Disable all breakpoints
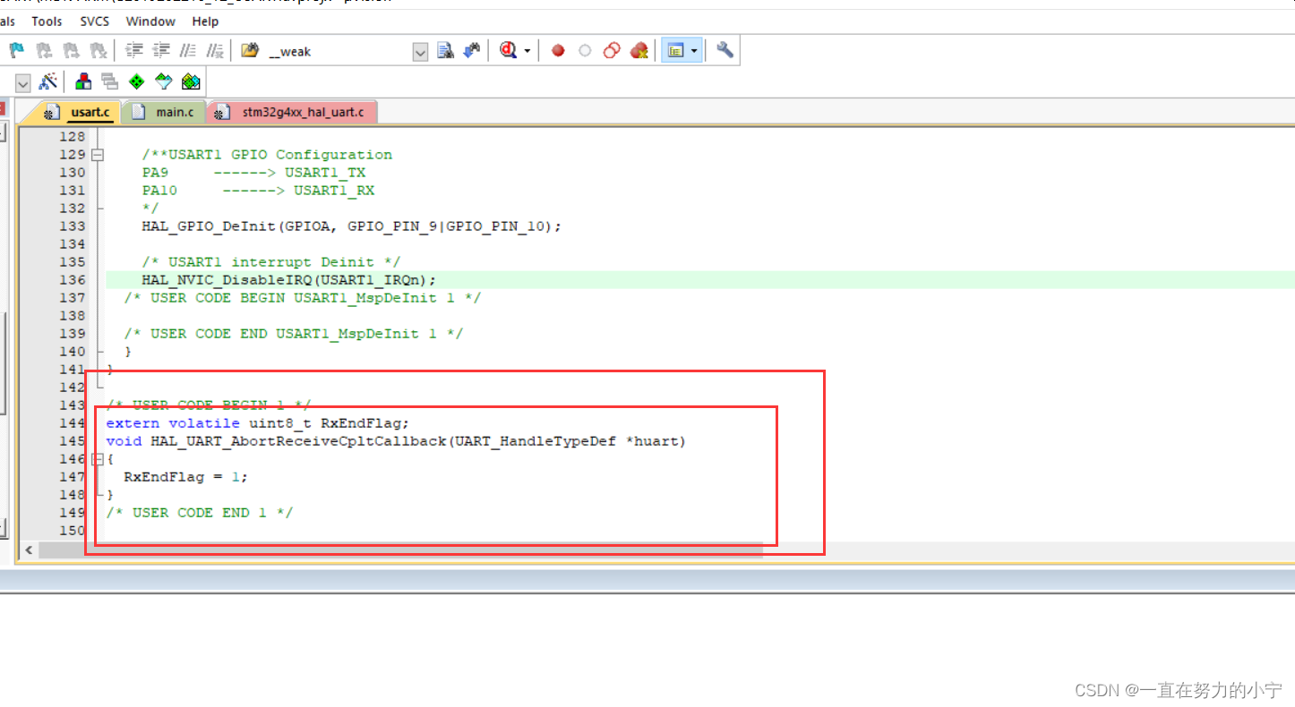Image resolution: width=1295 pixels, height=707 pixels. point(612,51)
